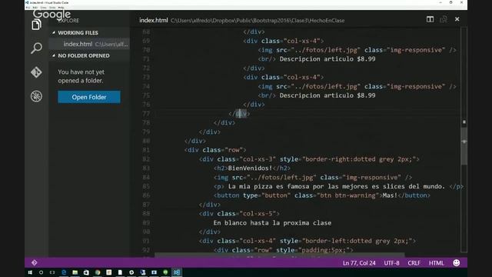Open the Git source control view
The height and width of the screenshot is (277, 492).
36,72
